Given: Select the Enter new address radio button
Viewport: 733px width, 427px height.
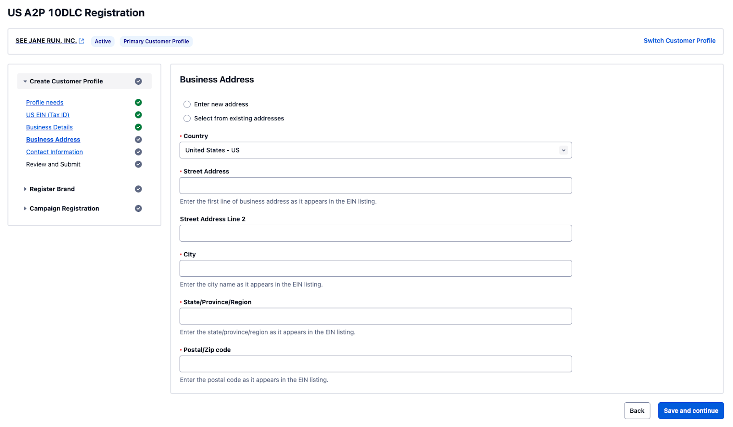Looking at the screenshot, I should click(187, 104).
